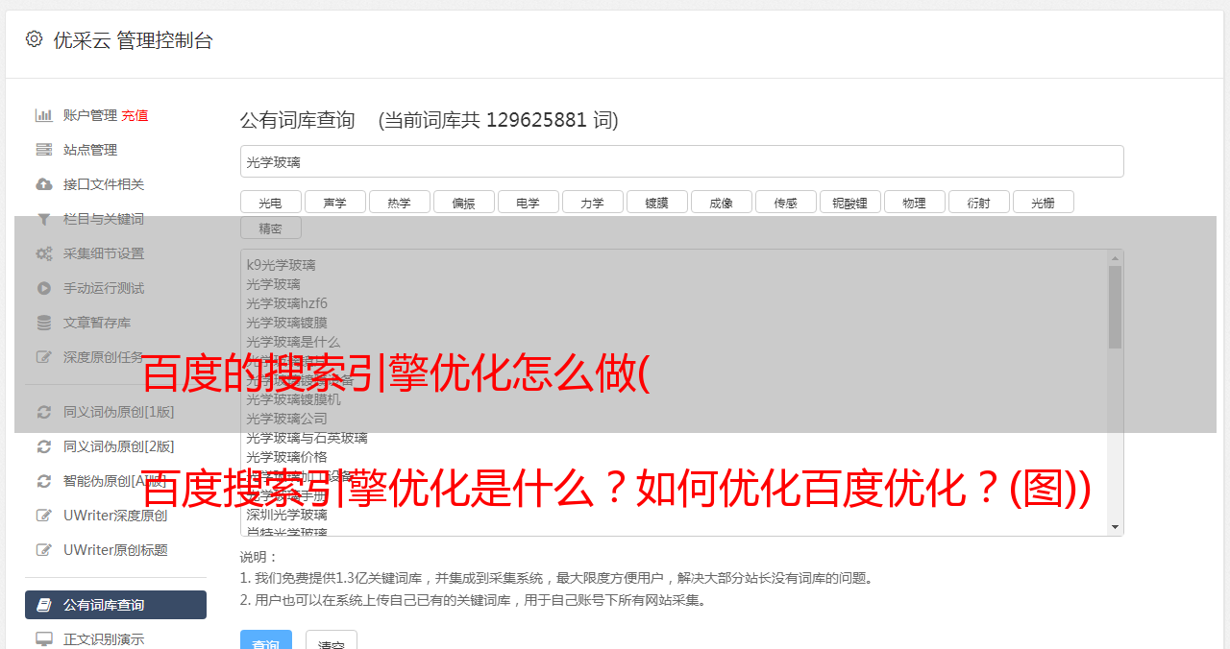This screenshot has height=649, width=1230.
Task: Select the 正文识别演示 monitor icon
Action: (x=44, y=638)
